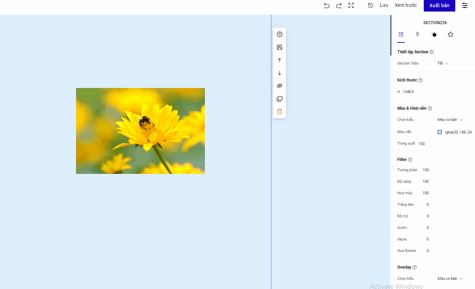Enter fullscreen mode with expand icon

tap(351, 5)
